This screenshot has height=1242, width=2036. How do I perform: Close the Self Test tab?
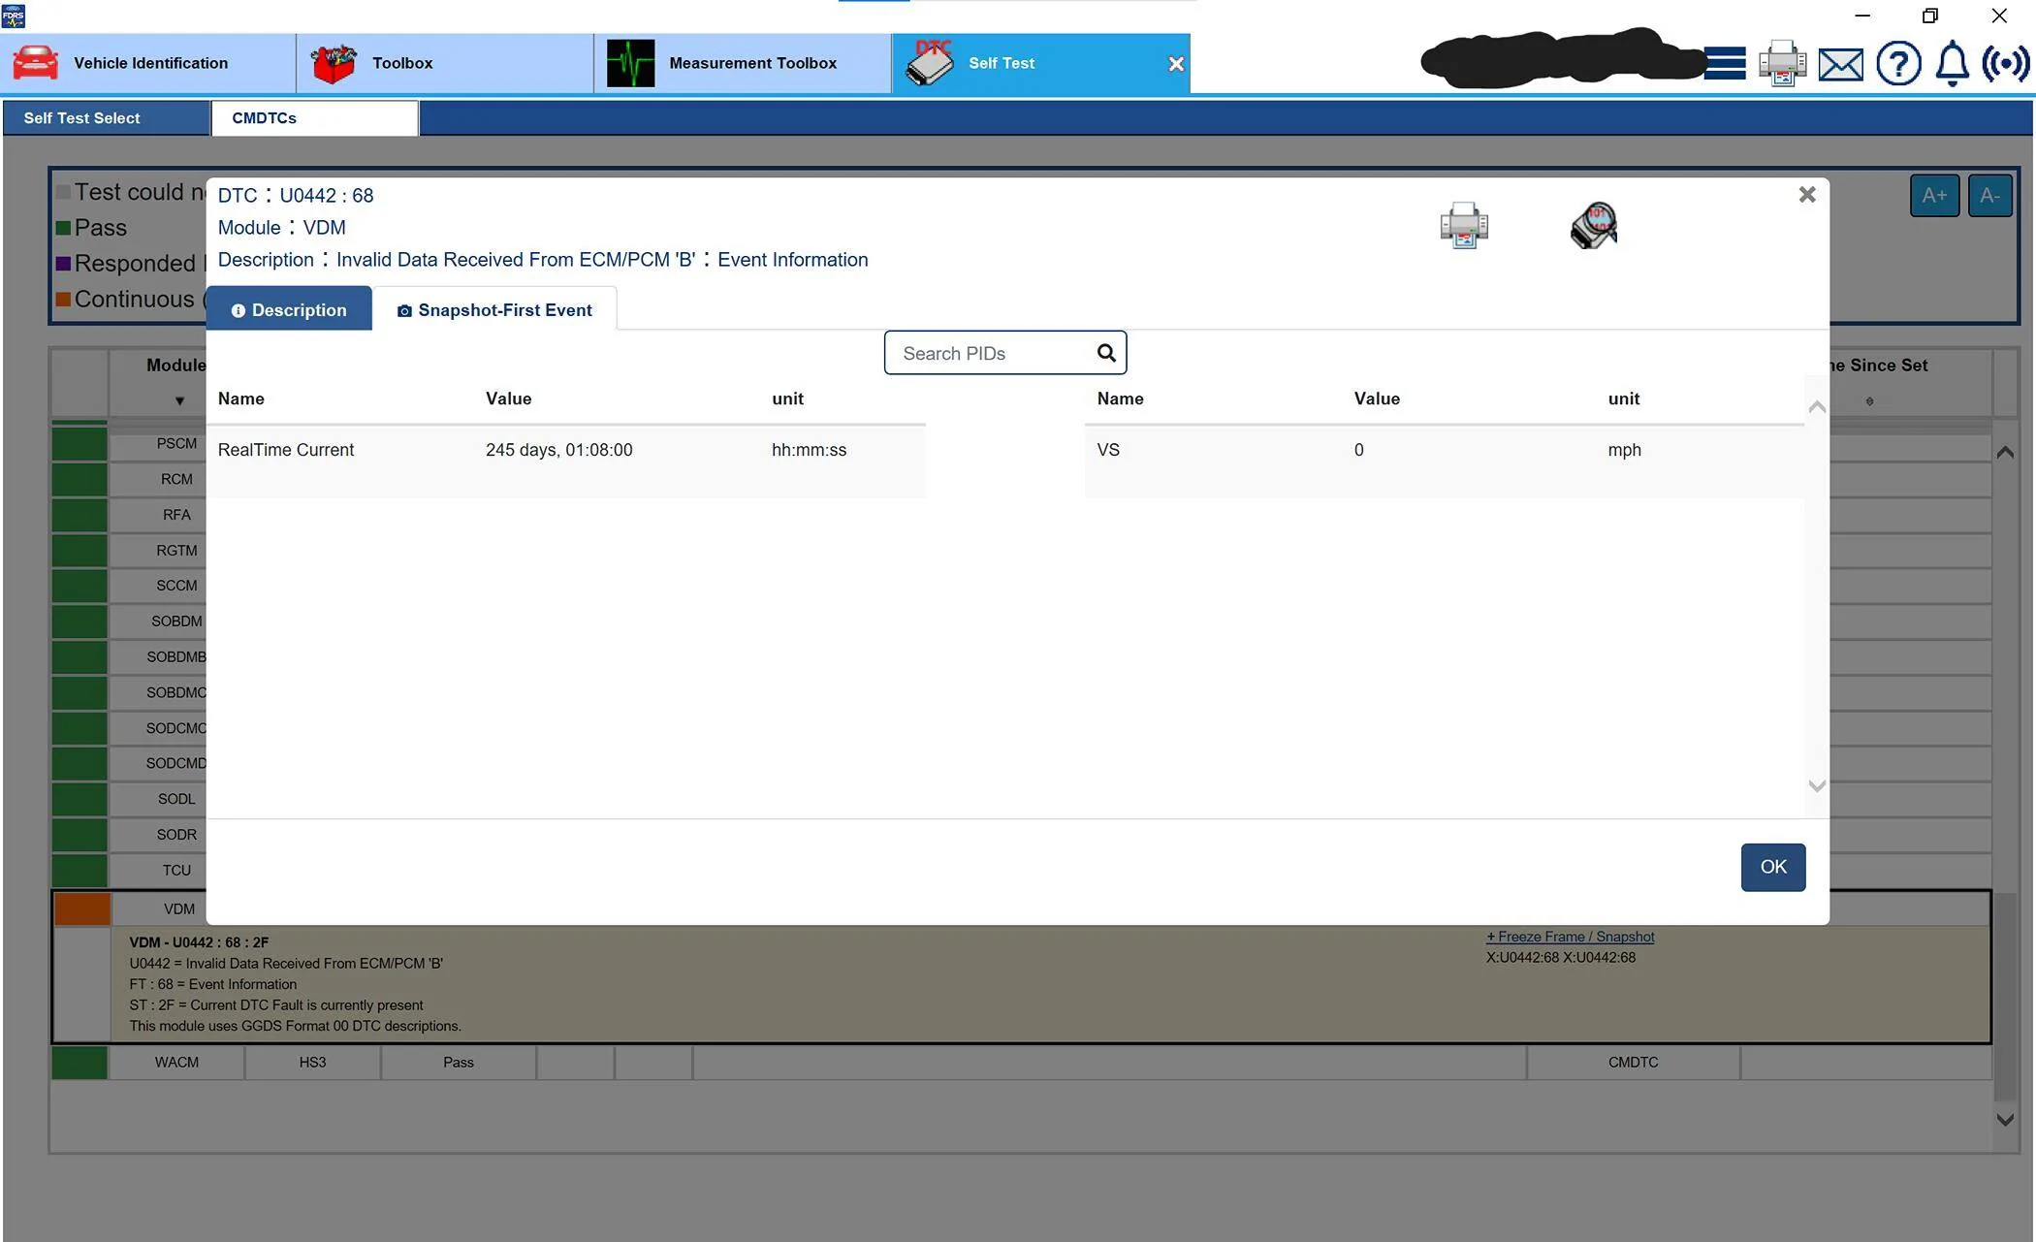(x=1176, y=64)
